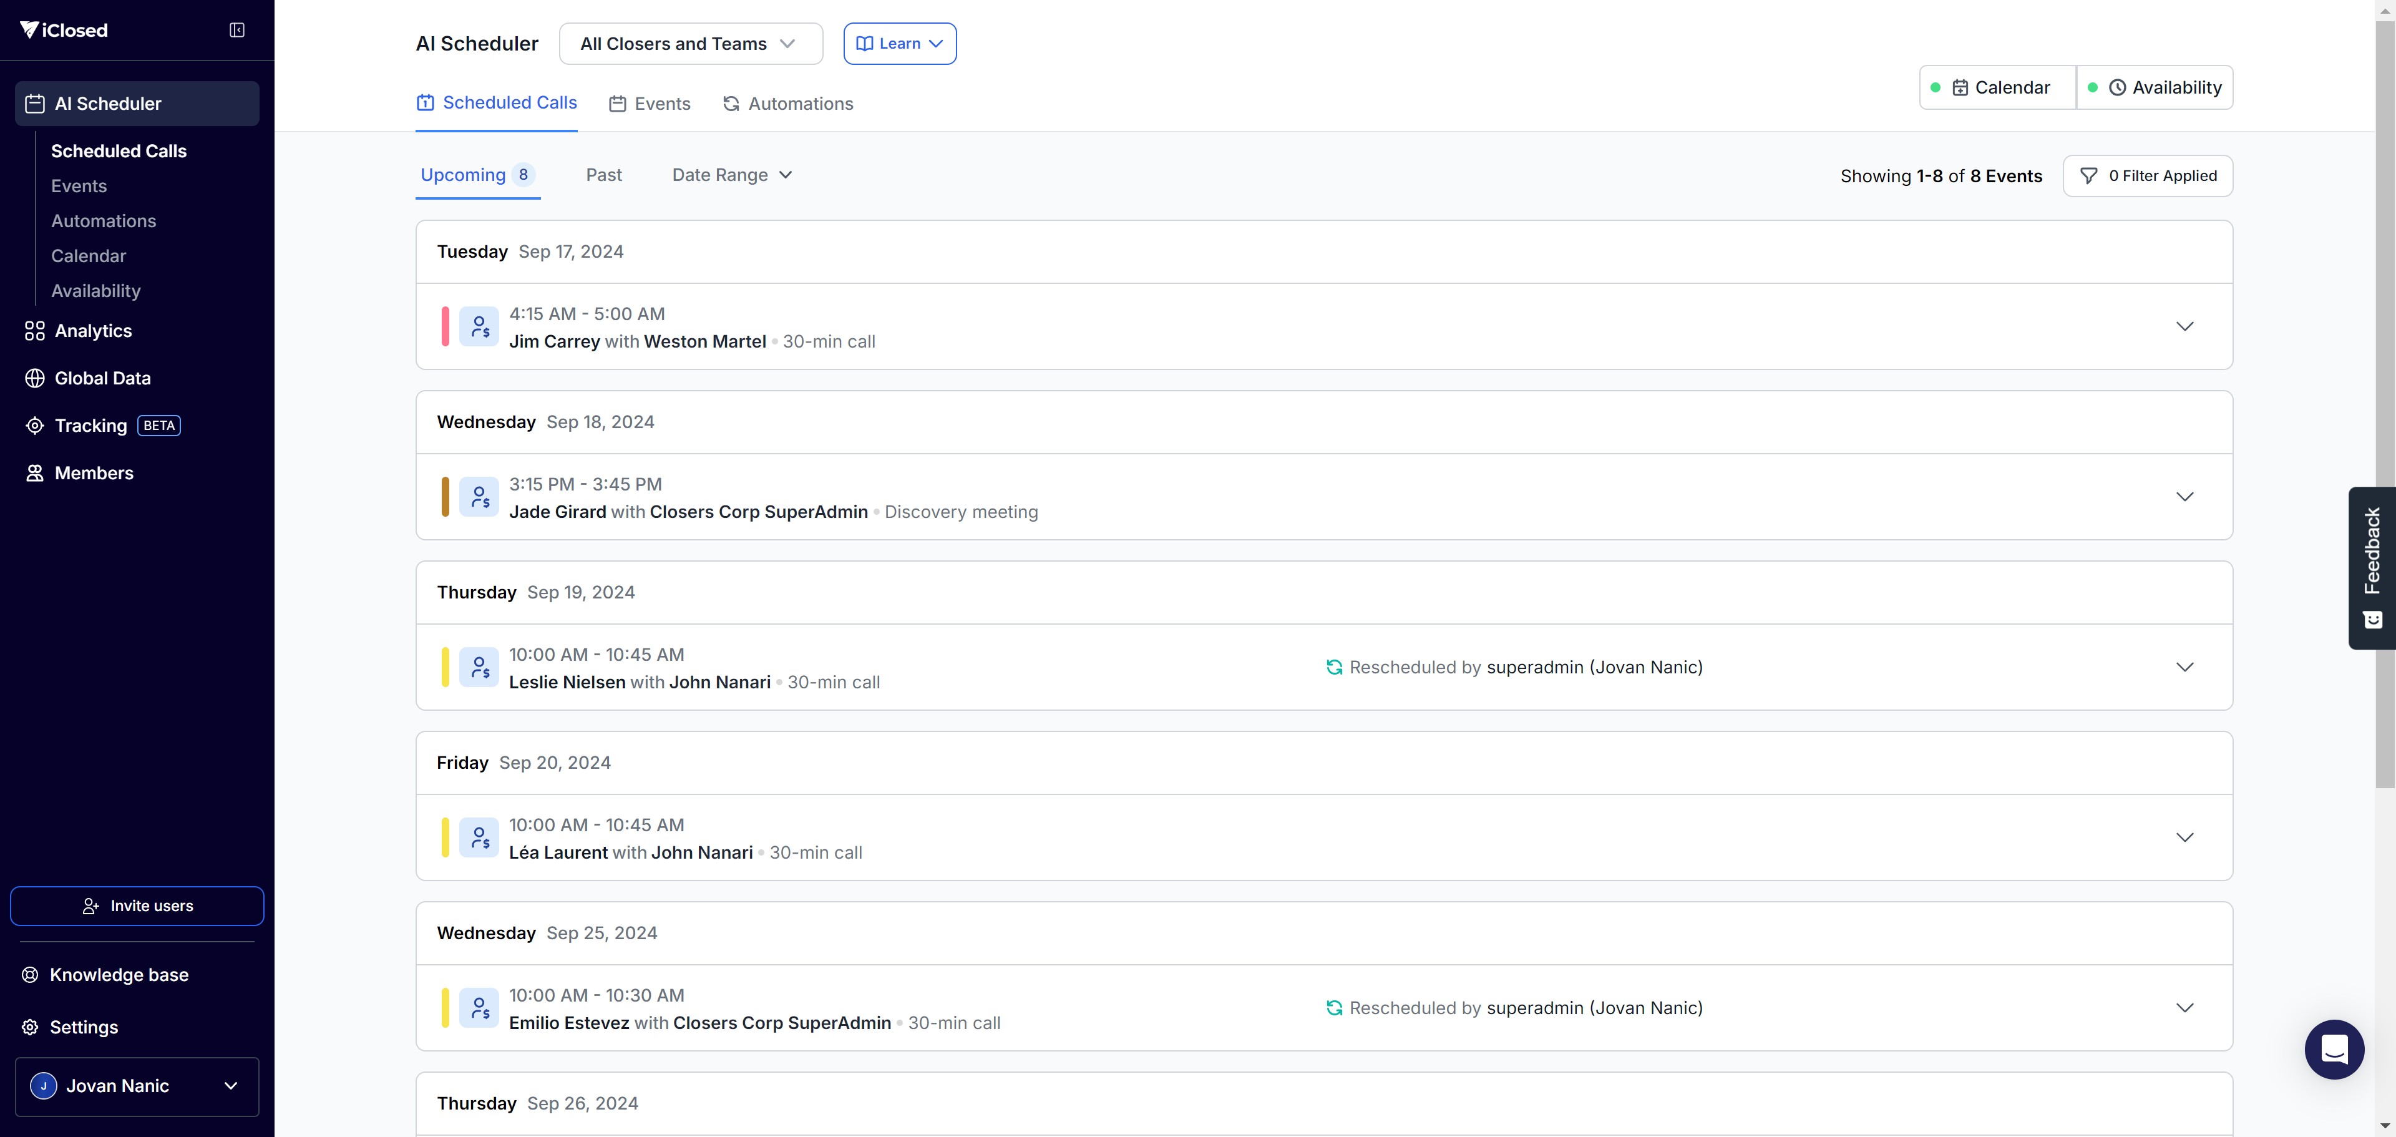Open Members via the people icon
2396x1137 pixels.
coord(34,474)
